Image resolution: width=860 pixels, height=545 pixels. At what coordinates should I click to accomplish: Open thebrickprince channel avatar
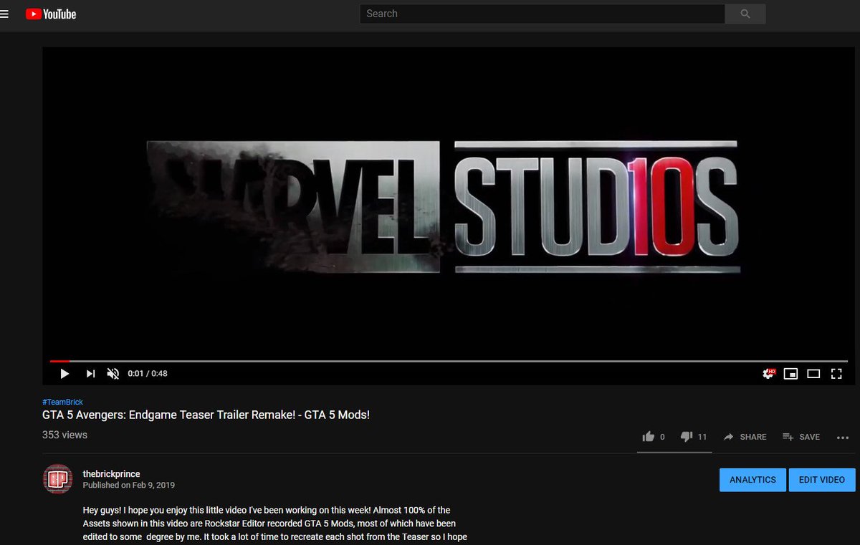(57, 479)
